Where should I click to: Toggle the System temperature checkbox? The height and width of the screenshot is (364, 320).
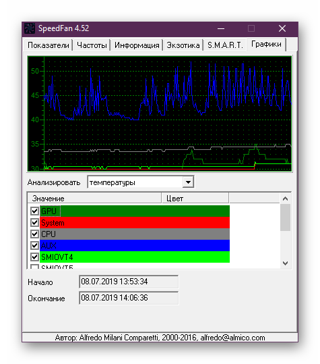coord(34,222)
